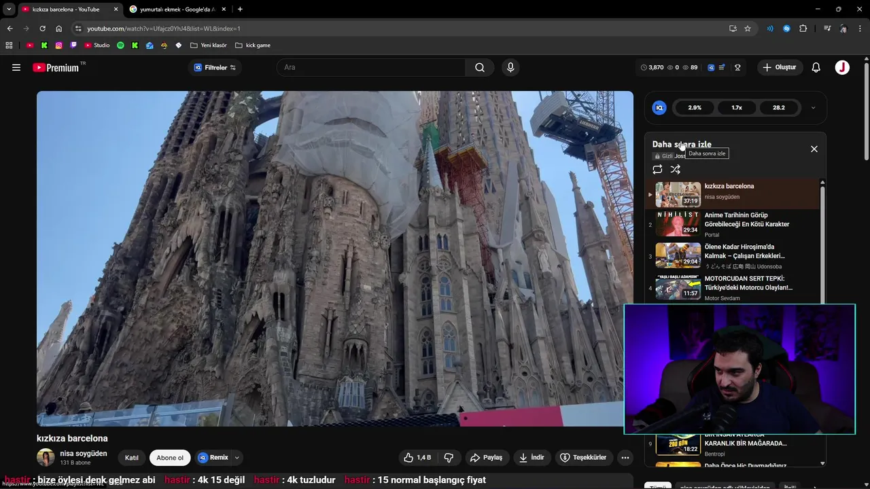The width and height of the screenshot is (870, 489).
Task: Install app icon in address bar
Action: (733, 29)
